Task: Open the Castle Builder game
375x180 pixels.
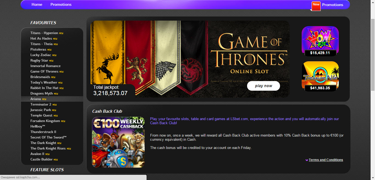Action: pyautogui.click(x=41, y=159)
